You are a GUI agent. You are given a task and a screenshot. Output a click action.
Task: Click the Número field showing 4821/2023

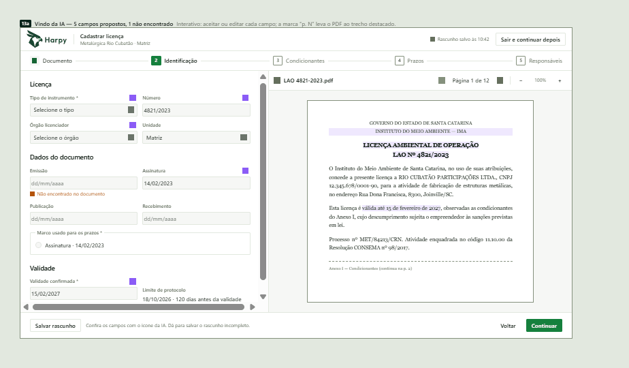tap(196, 110)
